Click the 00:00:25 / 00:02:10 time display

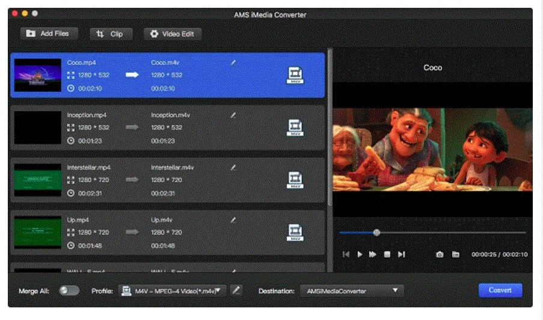tap(499, 254)
